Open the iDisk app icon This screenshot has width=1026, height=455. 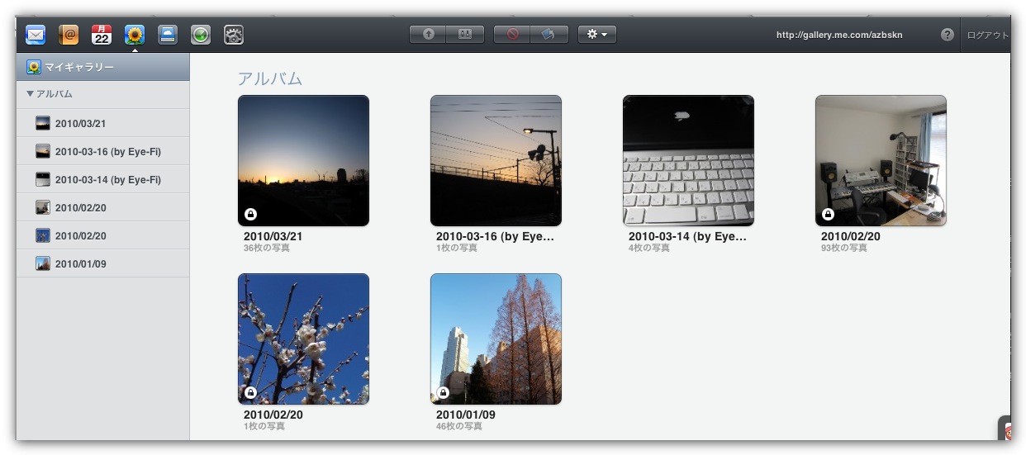coord(168,35)
